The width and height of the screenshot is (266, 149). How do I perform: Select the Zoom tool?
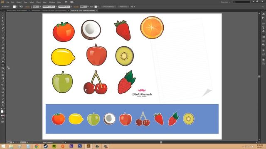2,106
